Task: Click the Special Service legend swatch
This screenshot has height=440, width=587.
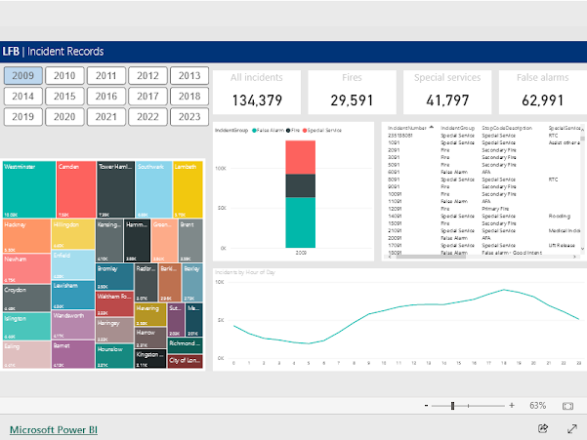Action: (305, 131)
